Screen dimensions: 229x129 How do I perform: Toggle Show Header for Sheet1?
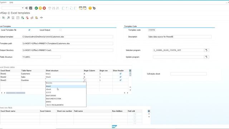click(121, 74)
